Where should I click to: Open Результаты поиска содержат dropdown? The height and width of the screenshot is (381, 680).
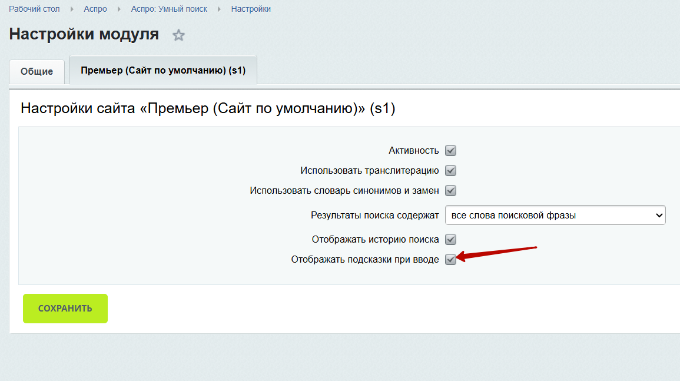[x=555, y=216]
